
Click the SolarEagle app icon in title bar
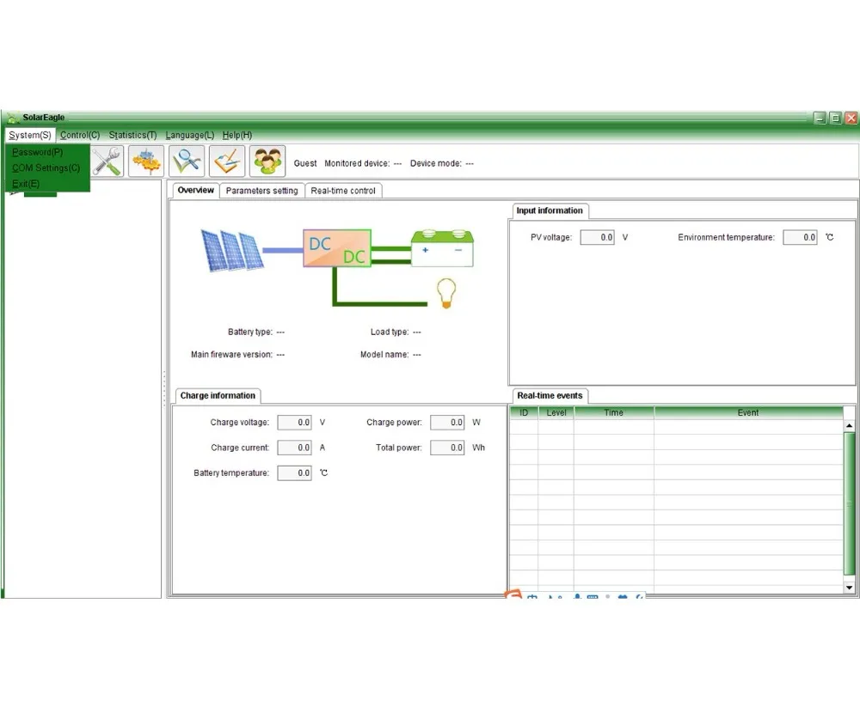[13, 118]
